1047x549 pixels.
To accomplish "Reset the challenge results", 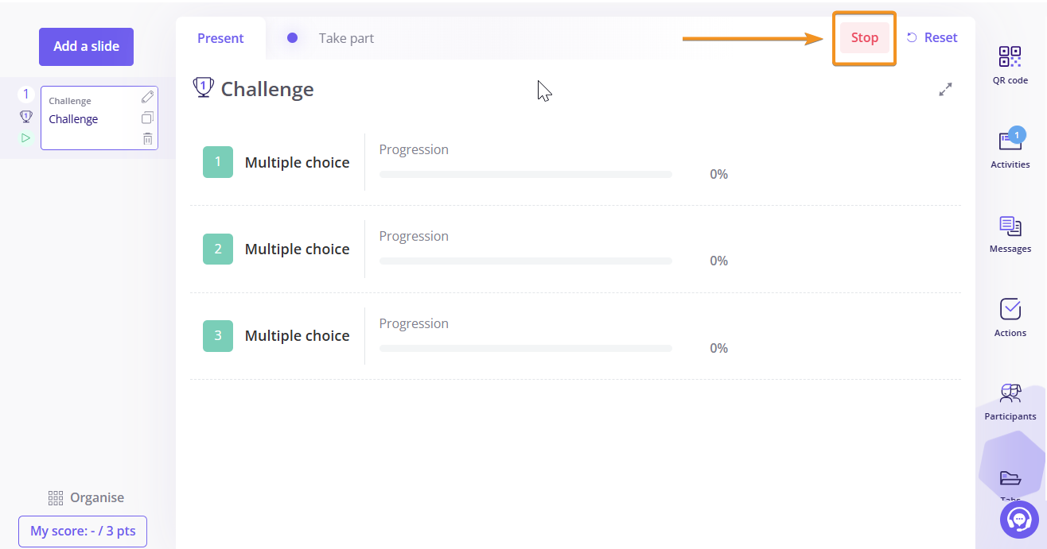I will (x=932, y=37).
